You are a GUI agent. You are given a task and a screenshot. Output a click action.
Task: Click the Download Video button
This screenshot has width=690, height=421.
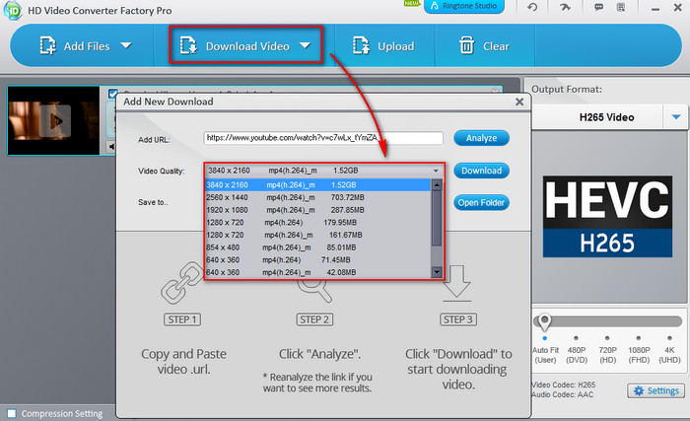(x=235, y=45)
